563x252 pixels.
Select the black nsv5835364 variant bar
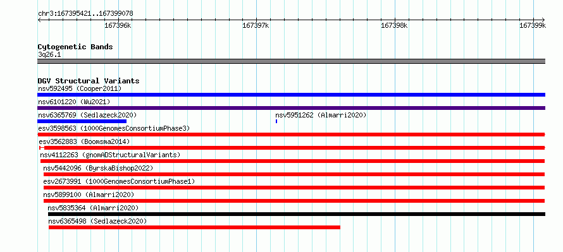click(297, 214)
